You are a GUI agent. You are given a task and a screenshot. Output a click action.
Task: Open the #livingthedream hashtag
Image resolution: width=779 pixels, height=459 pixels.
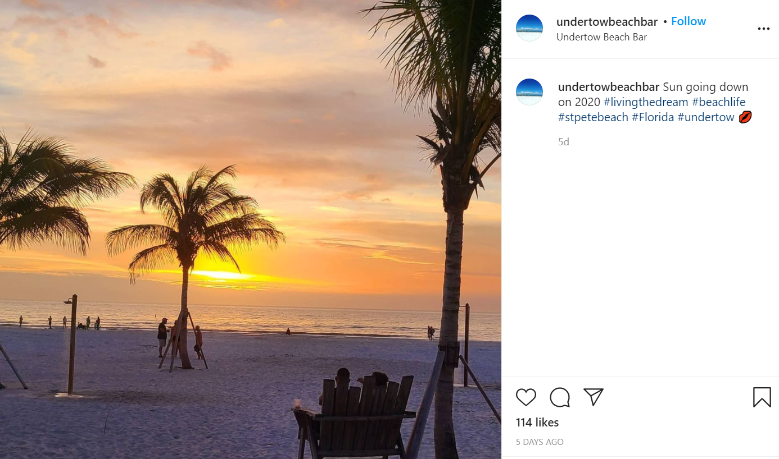tap(646, 102)
